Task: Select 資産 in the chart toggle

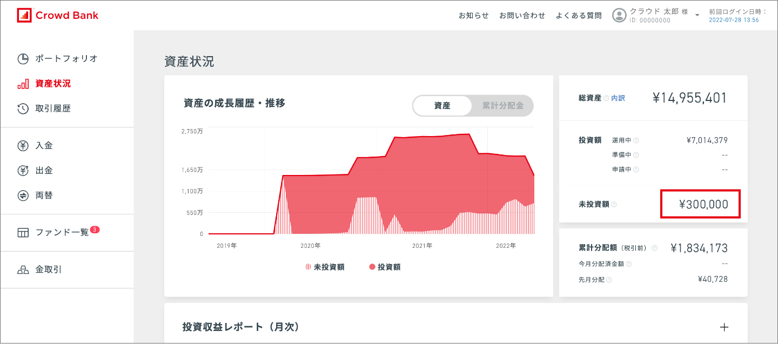Action: 442,106
